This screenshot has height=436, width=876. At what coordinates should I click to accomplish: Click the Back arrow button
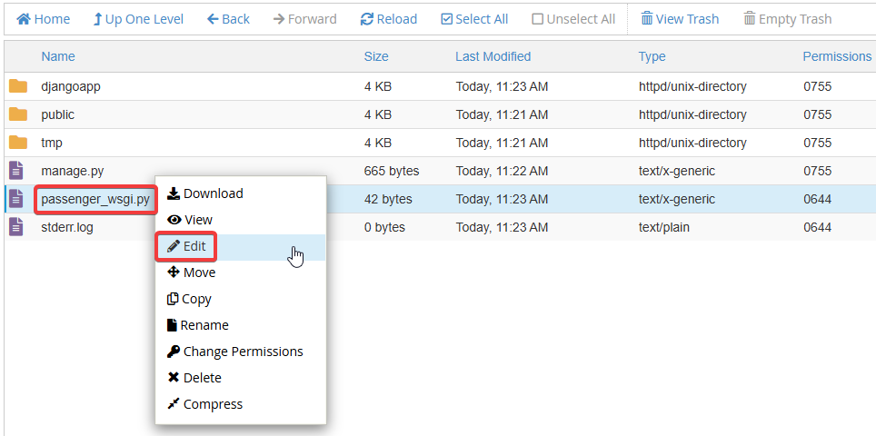click(x=228, y=19)
